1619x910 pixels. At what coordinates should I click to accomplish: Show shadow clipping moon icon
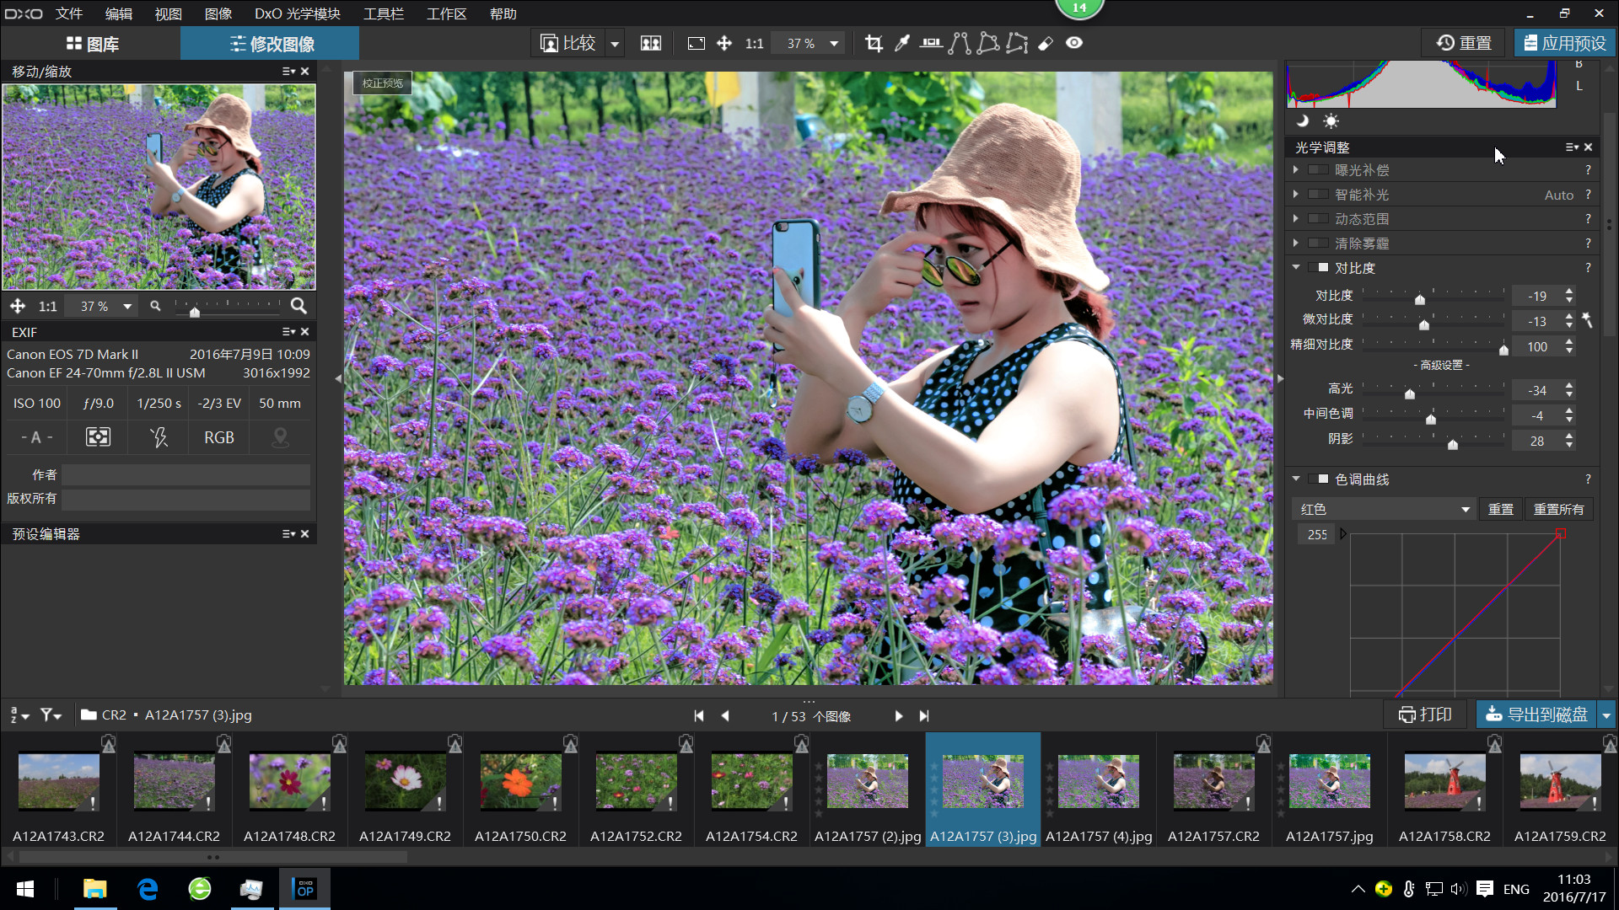pyautogui.click(x=1303, y=120)
